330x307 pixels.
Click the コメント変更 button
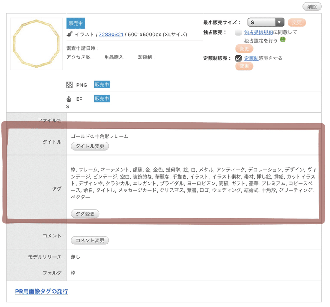tap(90, 240)
